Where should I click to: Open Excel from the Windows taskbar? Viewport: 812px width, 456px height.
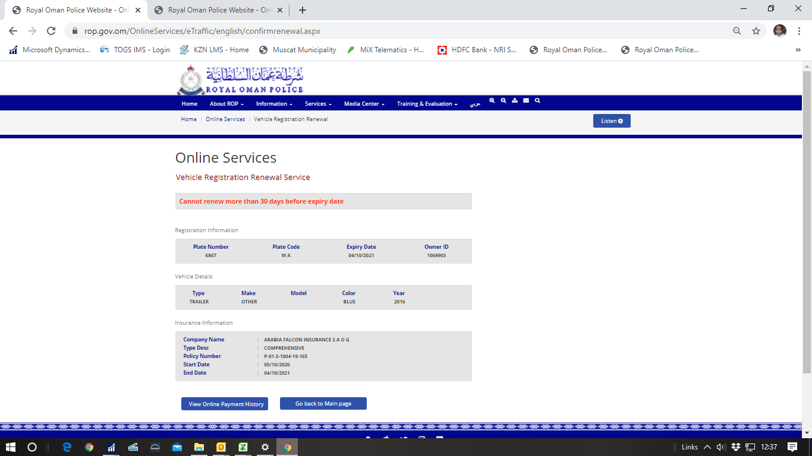pos(243,447)
